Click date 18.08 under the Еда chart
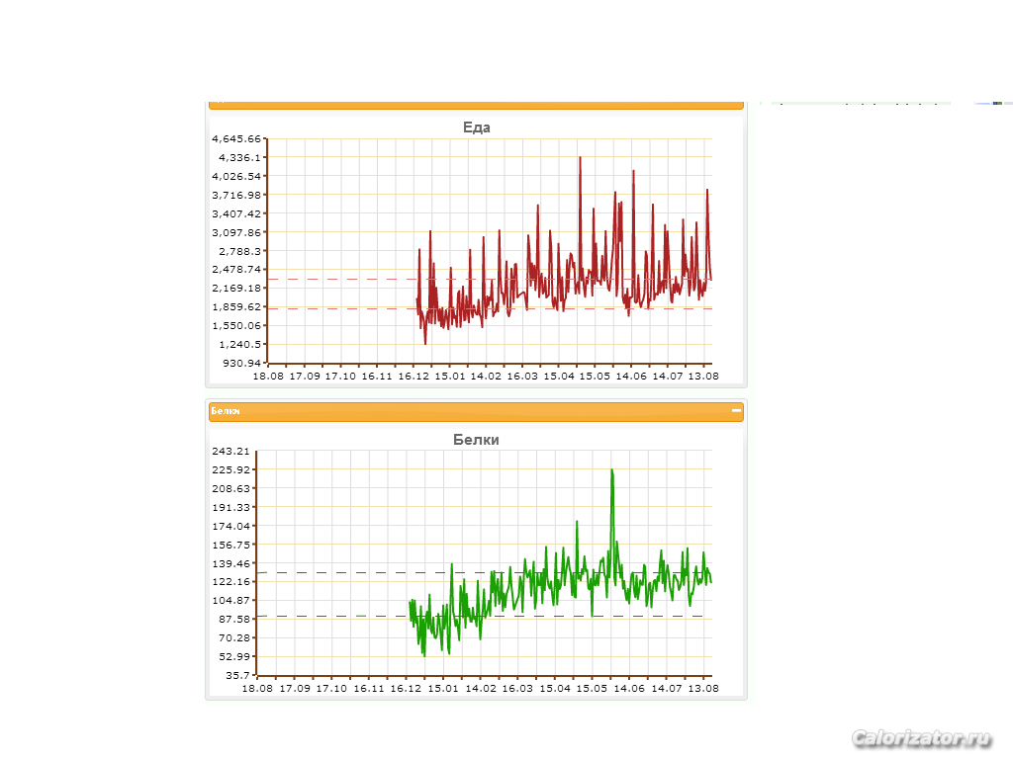This screenshot has height=759, width=1013. [x=267, y=376]
